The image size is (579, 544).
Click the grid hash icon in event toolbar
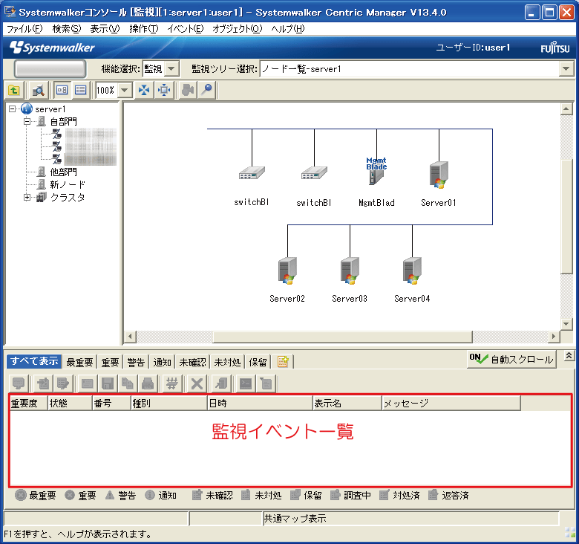171,383
